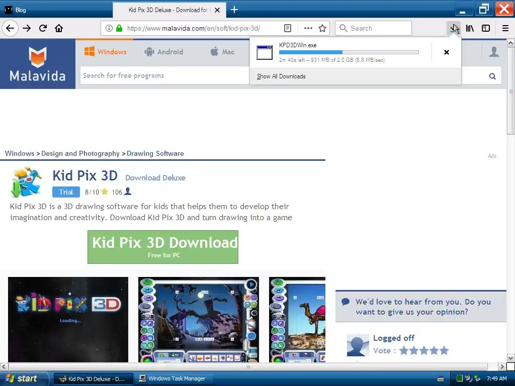Screen dimensions: 515x386
Task: Vote with the fifth star rating
Action: [x=445, y=350]
